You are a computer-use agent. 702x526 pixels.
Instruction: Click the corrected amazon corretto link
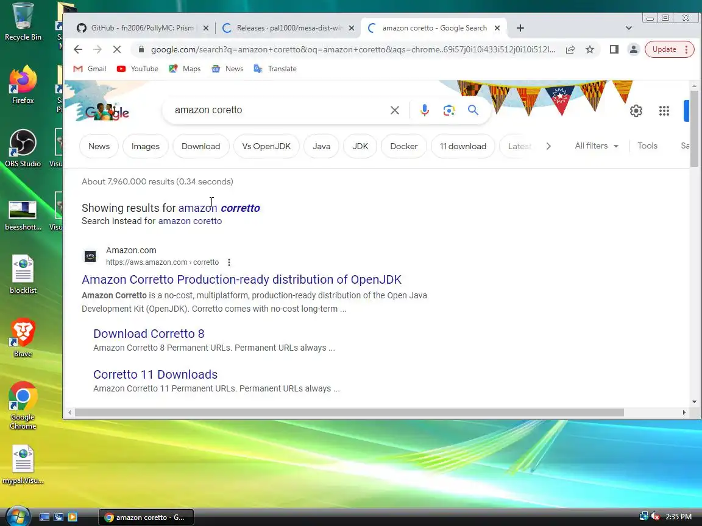219,208
